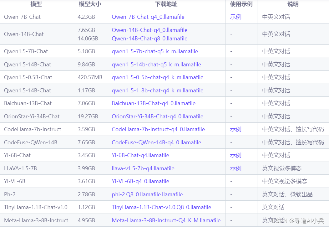Screen dimensions: 329x227
Task: Click the 使用示例 column header
Action: [x=241, y=4]
